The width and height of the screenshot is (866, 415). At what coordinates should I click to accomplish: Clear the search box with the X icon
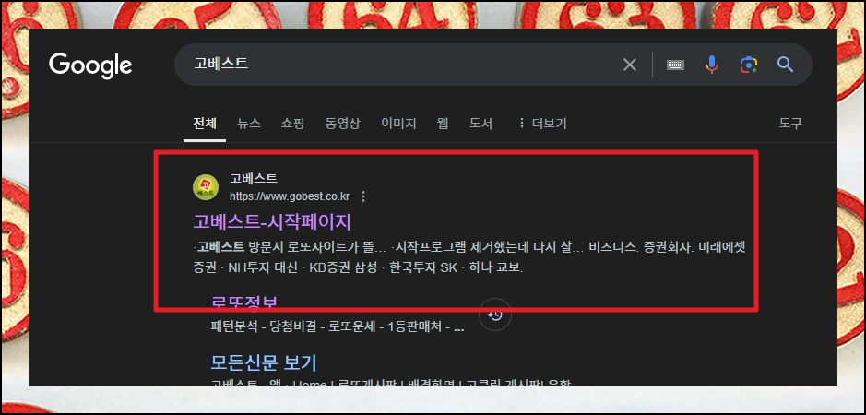coord(630,65)
